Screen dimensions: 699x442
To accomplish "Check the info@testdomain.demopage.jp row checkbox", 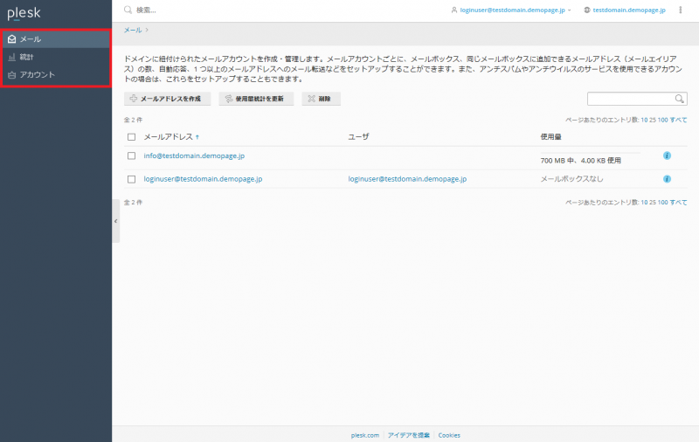I will [x=131, y=155].
